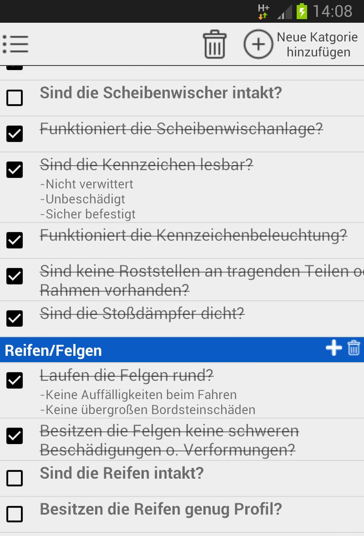Delete Reifen/Felgen category via its trash icon
This screenshot has height=536, width=364.
click(354, 349)
